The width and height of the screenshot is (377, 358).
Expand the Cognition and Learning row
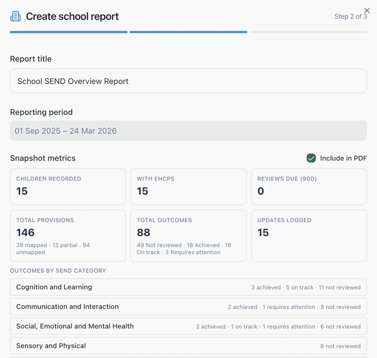tap(188, 287)
